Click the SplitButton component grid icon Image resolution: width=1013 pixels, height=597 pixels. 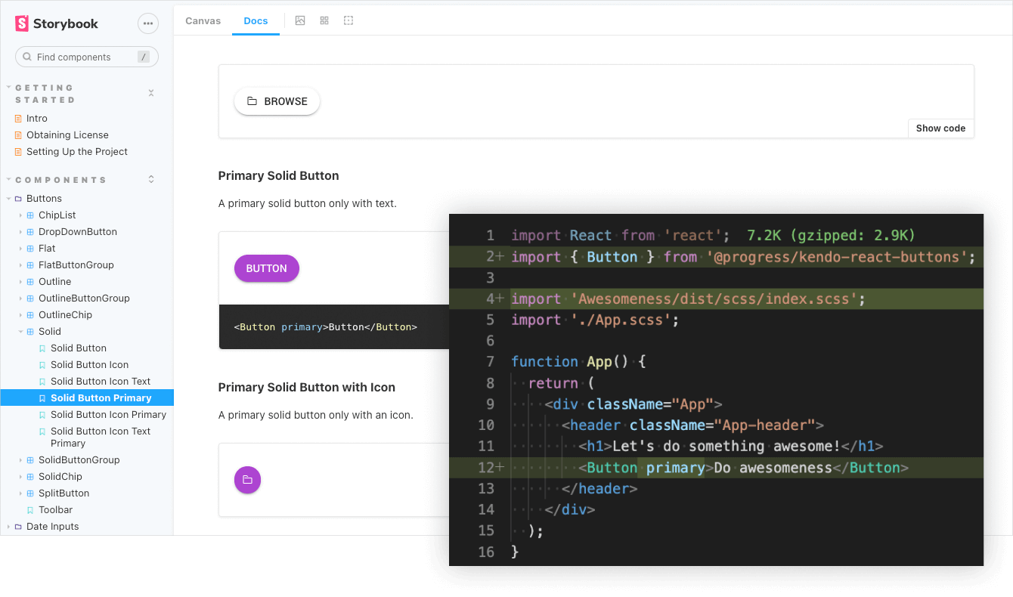[x=30, y=493]
